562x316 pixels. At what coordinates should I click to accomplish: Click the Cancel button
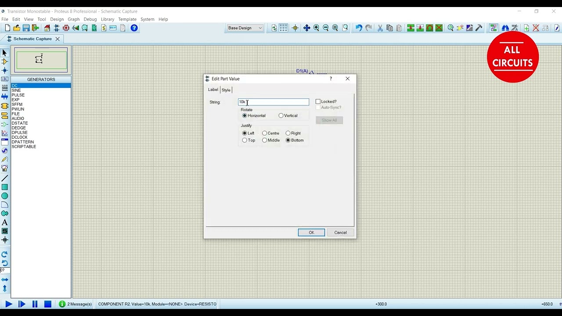coord(340,233)
